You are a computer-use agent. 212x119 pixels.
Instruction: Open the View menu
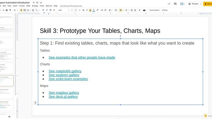pyautogui.click(x=9, y=6)
